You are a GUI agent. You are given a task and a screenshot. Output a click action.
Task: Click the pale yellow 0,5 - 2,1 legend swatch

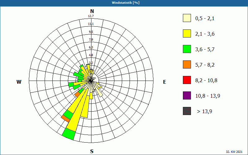[187, 18]
